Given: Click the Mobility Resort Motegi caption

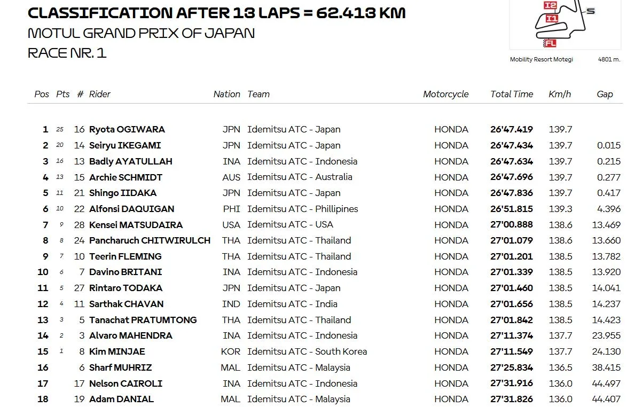Looking at the screenshot, I should click(x=541, y=59).
